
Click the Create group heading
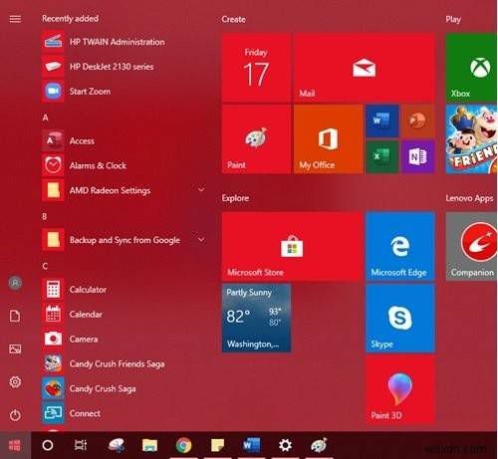coord(234,19)
